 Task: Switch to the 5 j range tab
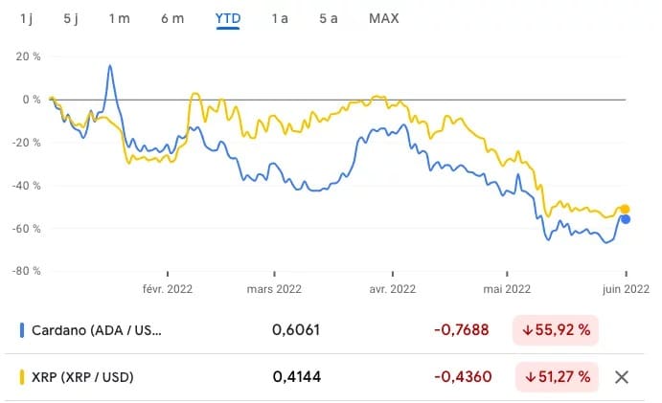[72, 18]
